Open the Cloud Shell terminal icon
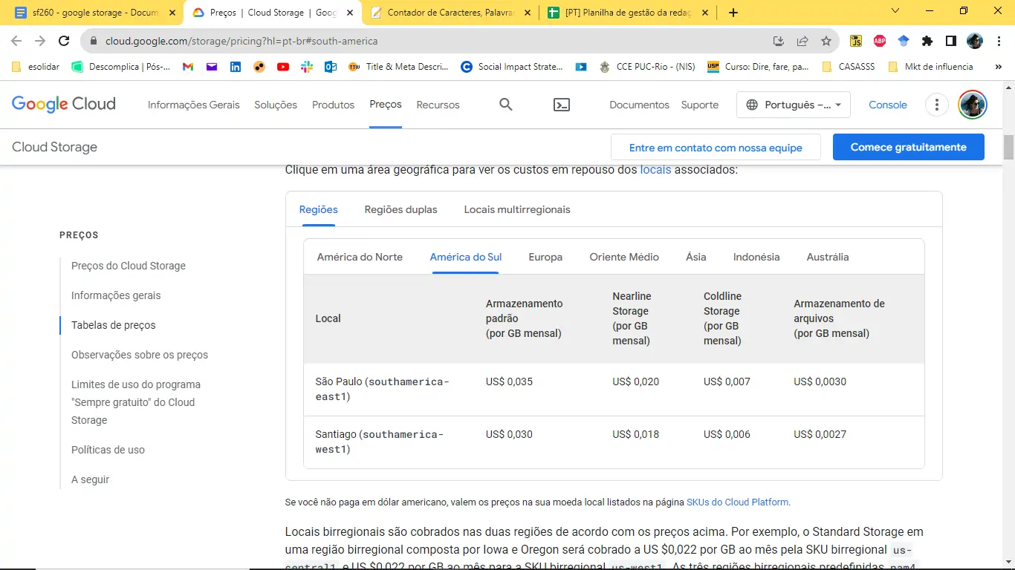 [x=562, y=105]
